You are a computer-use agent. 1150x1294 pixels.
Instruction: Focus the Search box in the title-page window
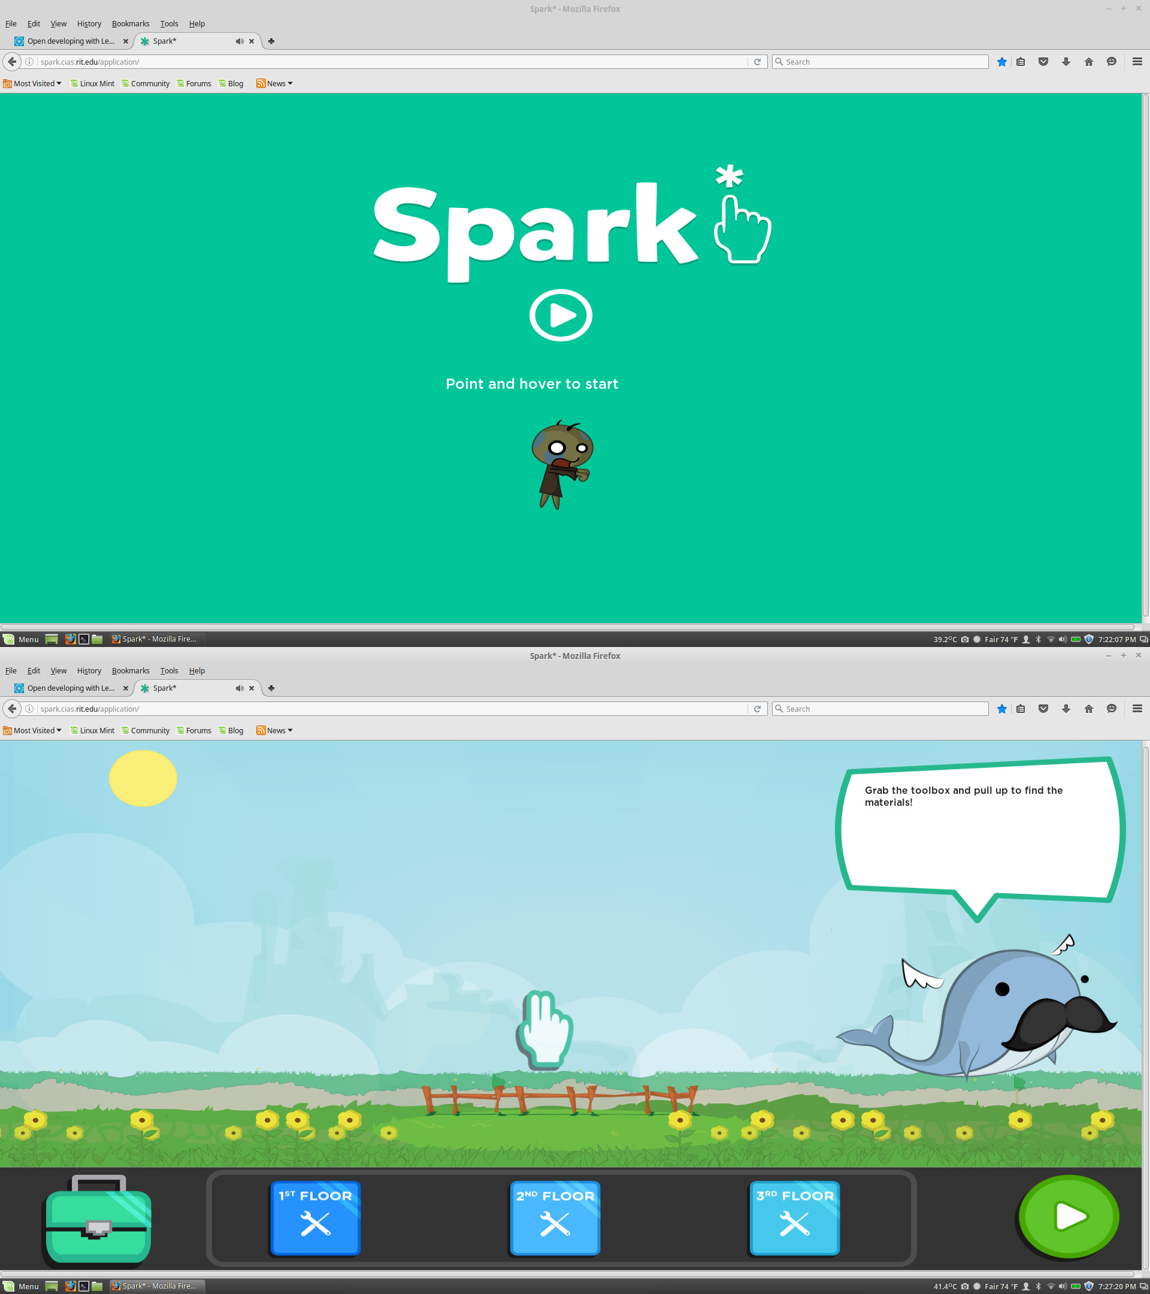pos(880,62)
